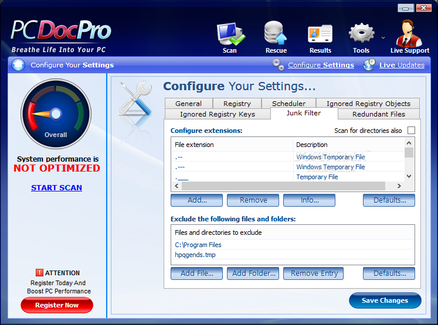Viewport: 438px width, 325px height.
Task: Click Defaults... button under extensions list
Action: coord(389,200)
